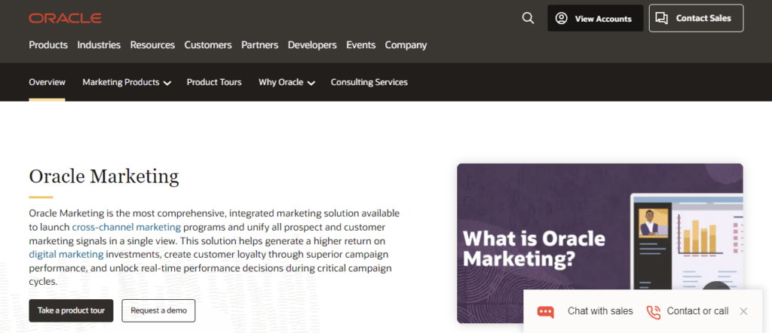Select the Overview tab
The height and width of the screenshot is (333, 772).
(47, 82)
